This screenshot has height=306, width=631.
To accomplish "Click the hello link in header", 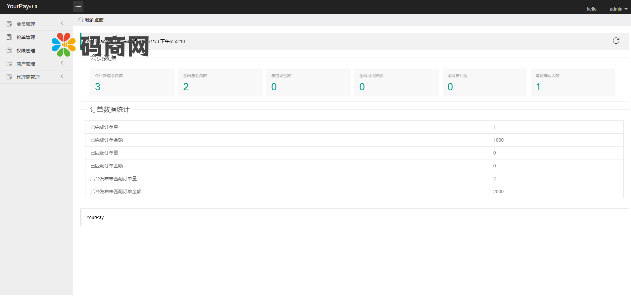I will [591, 9].
